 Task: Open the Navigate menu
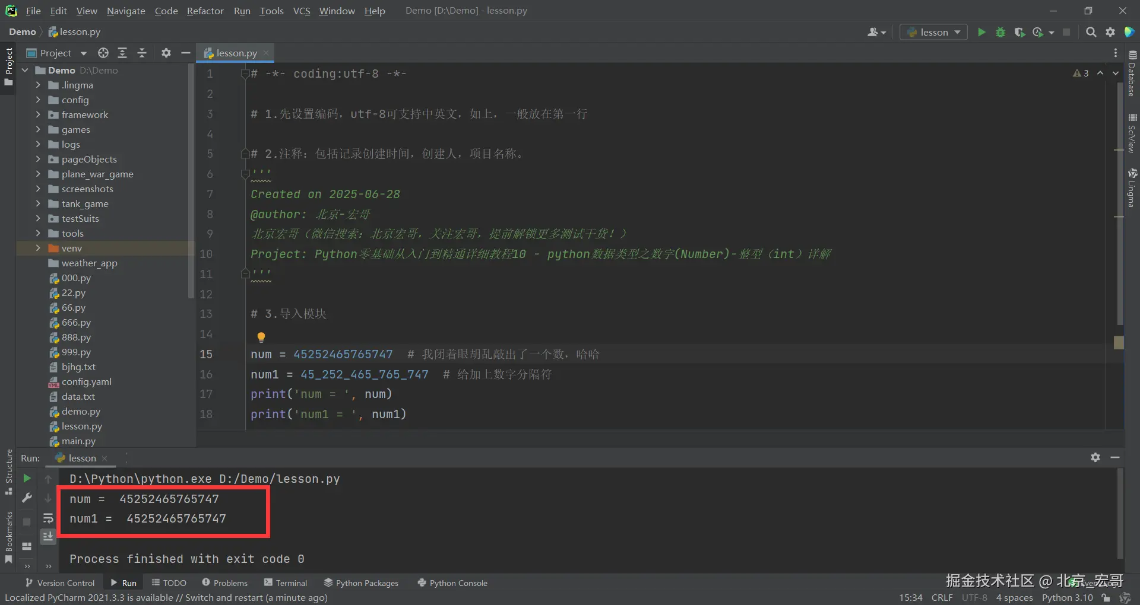pos(126,11)
